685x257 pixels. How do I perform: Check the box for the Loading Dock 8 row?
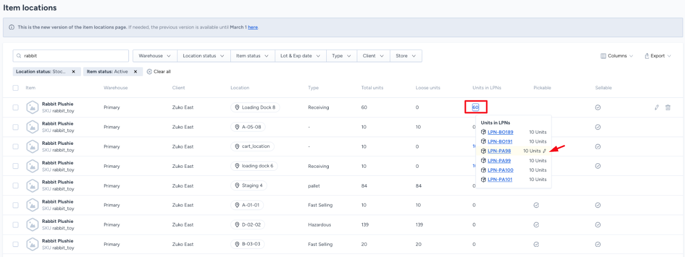pyautogui.click(x=15, y=108)
